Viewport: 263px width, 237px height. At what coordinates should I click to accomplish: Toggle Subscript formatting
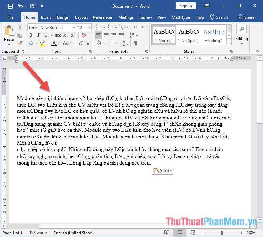coord(65,36)
